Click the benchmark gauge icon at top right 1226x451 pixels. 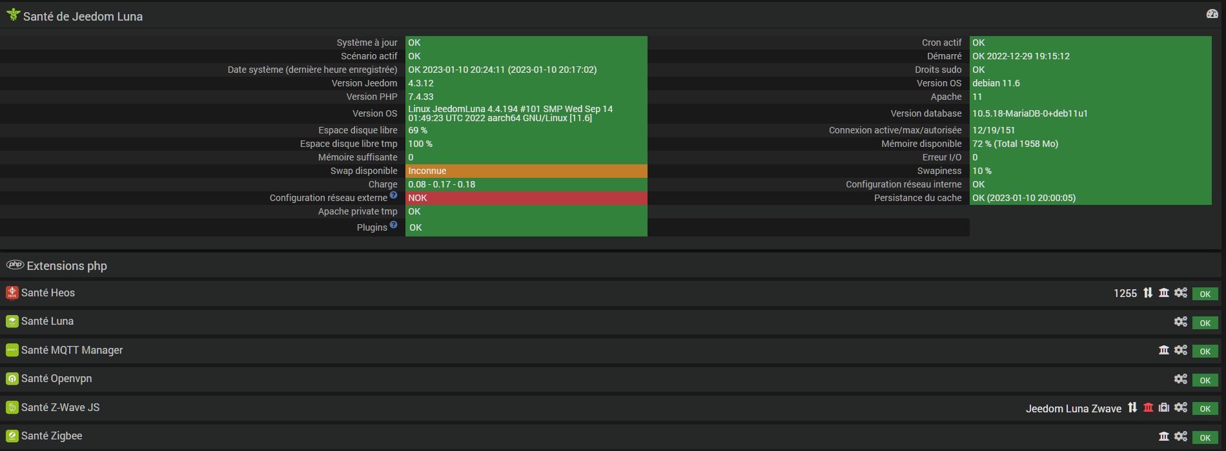coord(1212,14)
